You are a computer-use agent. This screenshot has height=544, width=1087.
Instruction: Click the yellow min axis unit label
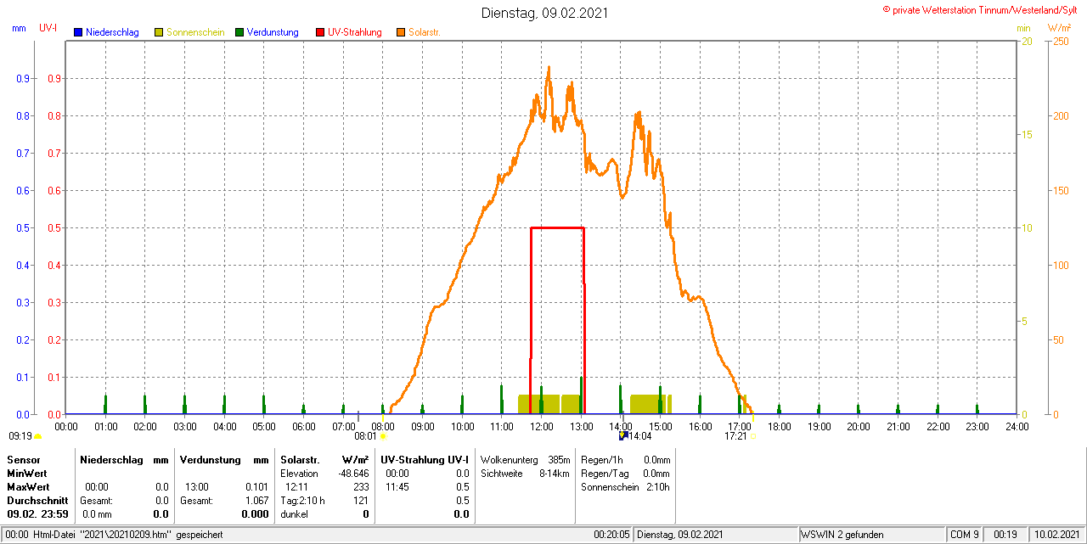(x=1023, y=28)
